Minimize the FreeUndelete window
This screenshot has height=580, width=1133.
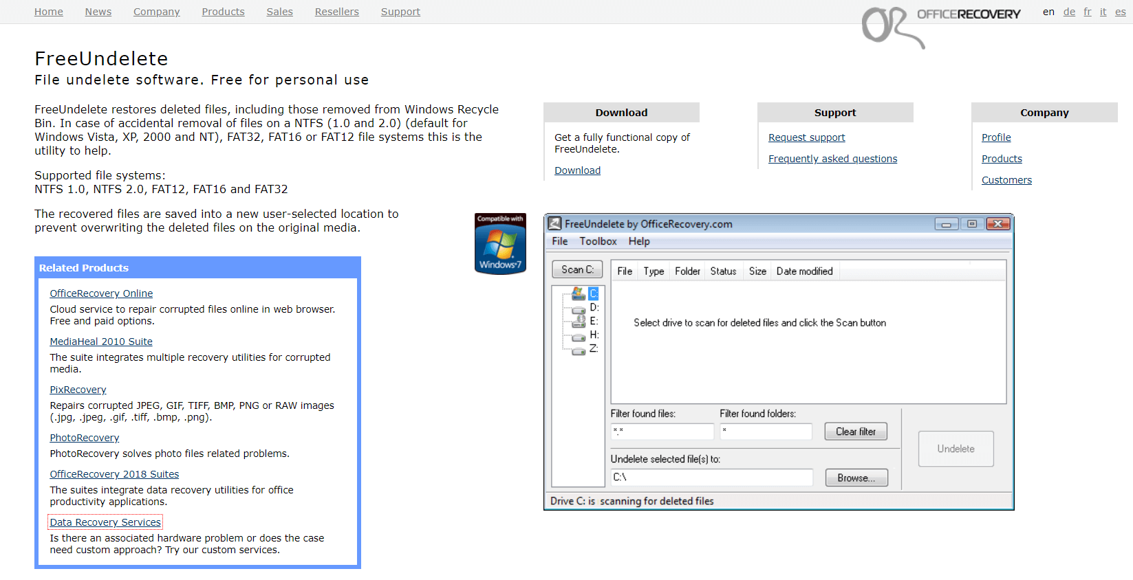pyautogui.click(x=947, y=224)
